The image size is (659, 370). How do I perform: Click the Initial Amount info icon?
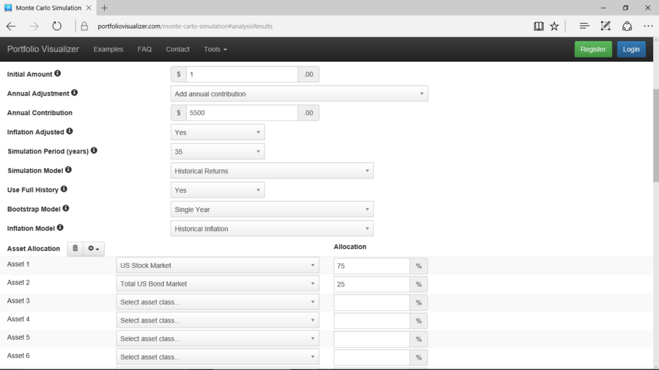57,73
